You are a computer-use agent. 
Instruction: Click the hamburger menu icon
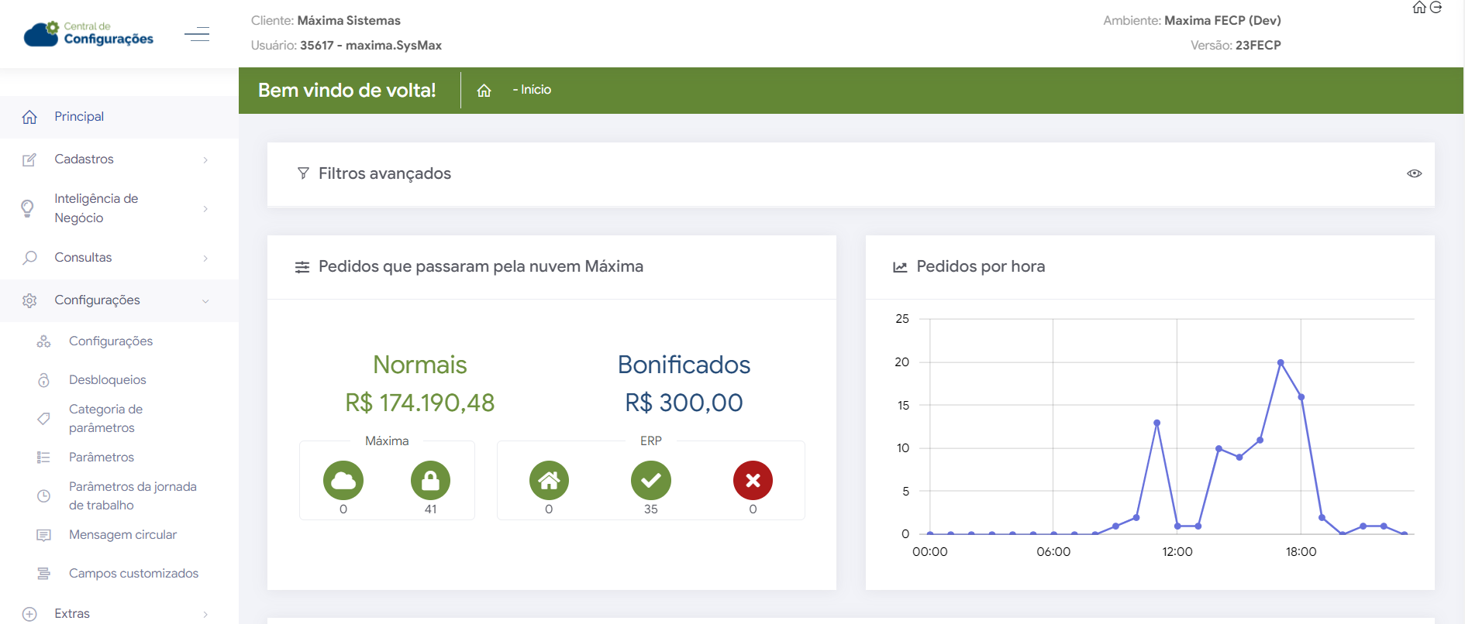coord(197,34)
